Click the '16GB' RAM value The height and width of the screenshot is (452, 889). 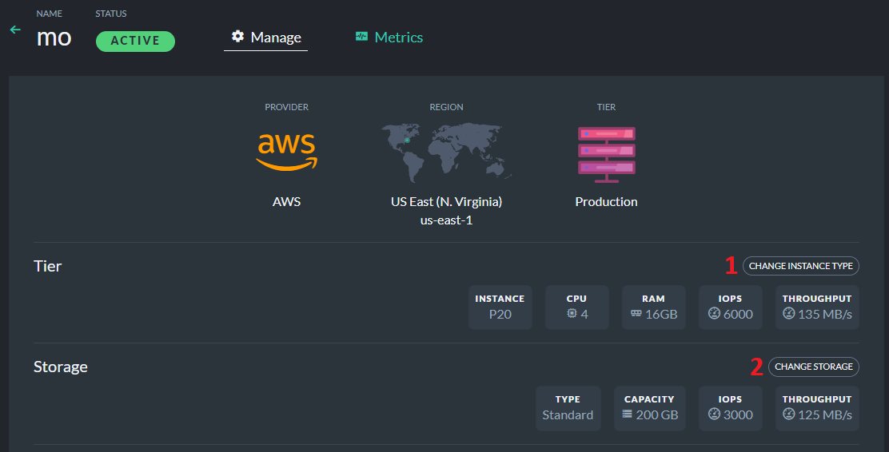pos(662,315)
